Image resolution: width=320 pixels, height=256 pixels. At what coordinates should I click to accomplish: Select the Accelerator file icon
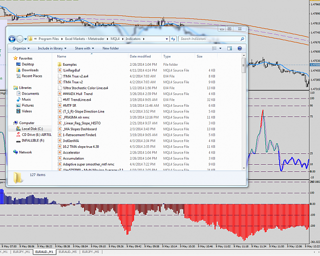click(59, 152)
